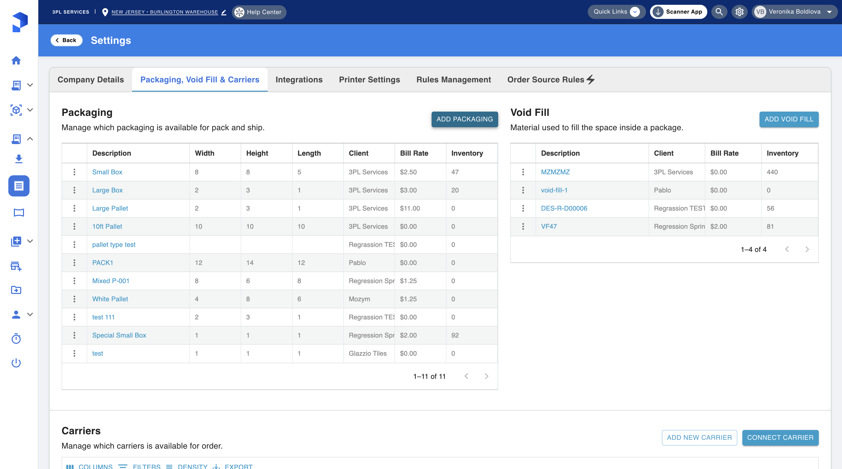The image size is (842, 469).
Task: Open the Special Small Box link
Action: tap(119, 335)
